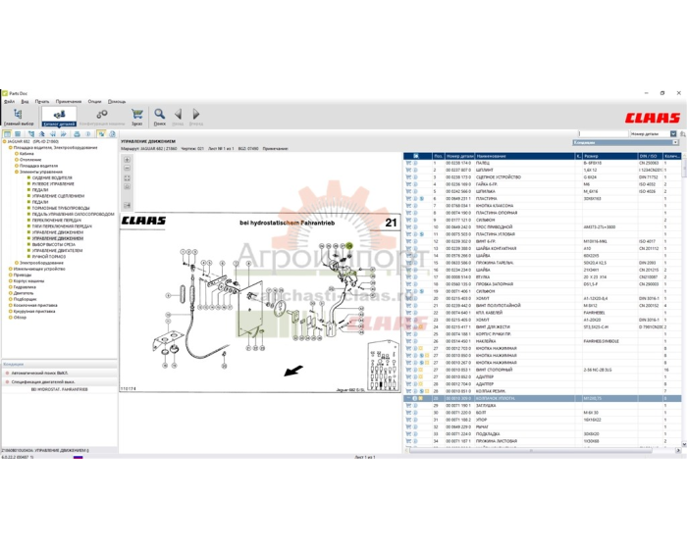Viewport: 687px width, 549px height.
Task: Click the first tree-view layout icon in secondary toolbar
Action: coord(8,134)
